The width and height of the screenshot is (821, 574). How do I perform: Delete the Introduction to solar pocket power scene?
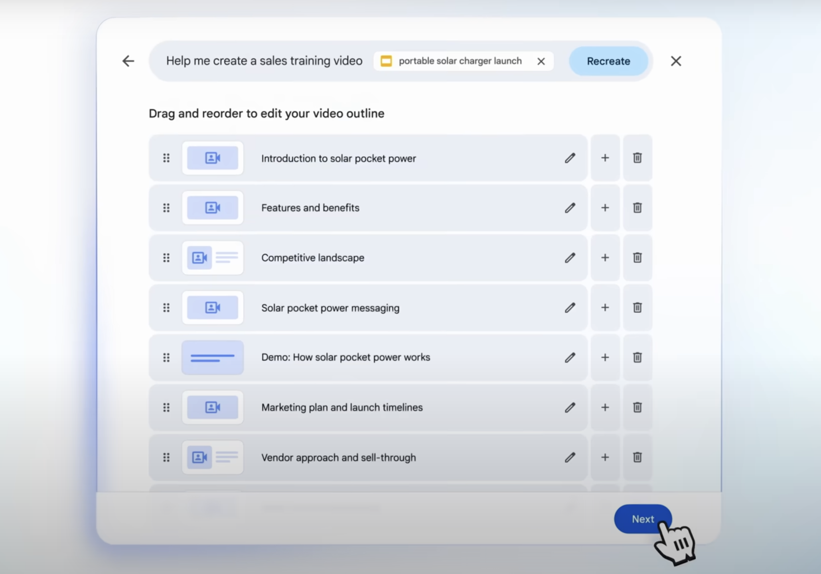click(637, 158)
